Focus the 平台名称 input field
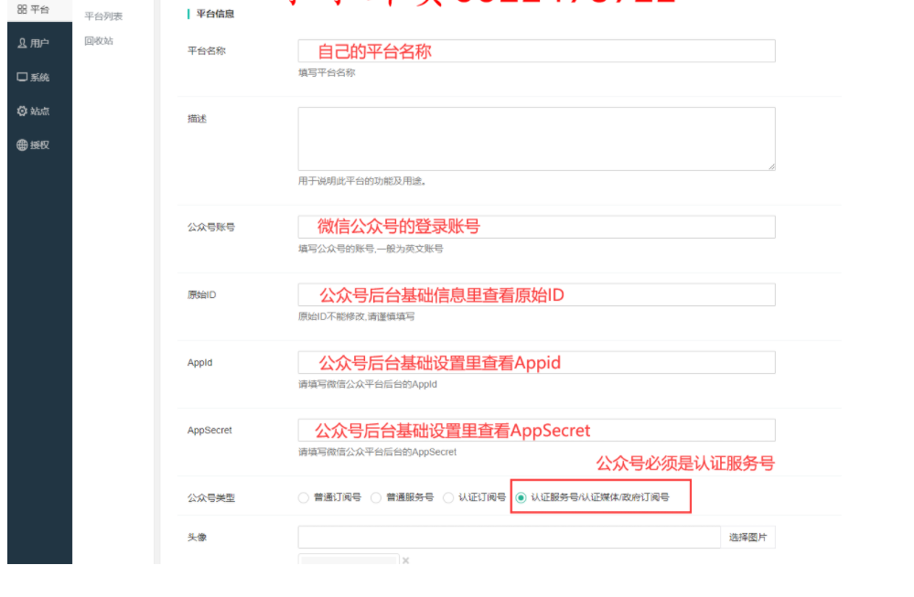Viewport: 914px width, 597px height. pyautogui.click(x=536, y=50)
